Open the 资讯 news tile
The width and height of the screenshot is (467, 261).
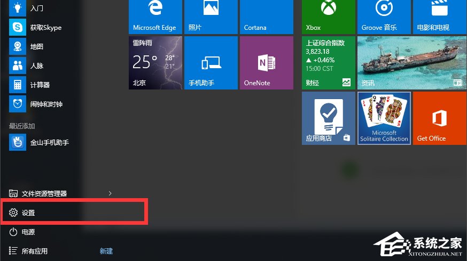(412, 63)
